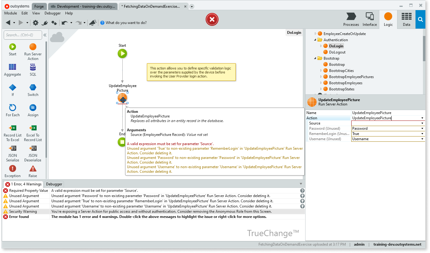Screen dimensions: 430x253
Task: Pick the If element in the toolbox
Action: (12, 90)
